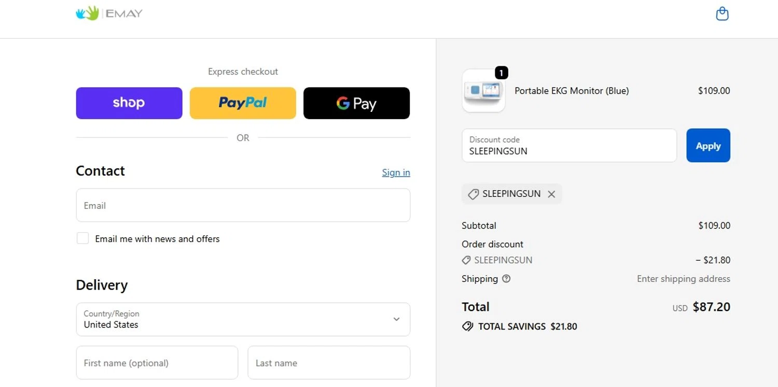Click the Total Savings tag icon
Screen dimensions: 778x387
coord(467,326)
